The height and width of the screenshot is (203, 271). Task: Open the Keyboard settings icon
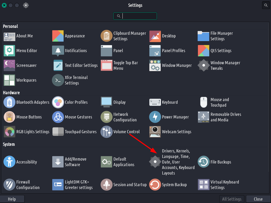coord(155,102)
